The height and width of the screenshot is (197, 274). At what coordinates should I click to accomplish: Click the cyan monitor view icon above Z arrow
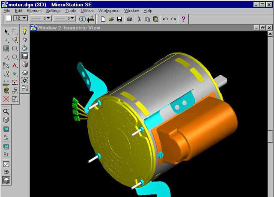tap(6, 129)
